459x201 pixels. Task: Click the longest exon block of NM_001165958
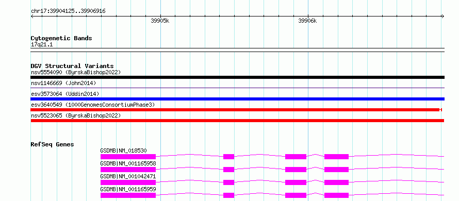click(x=128, y=170)
